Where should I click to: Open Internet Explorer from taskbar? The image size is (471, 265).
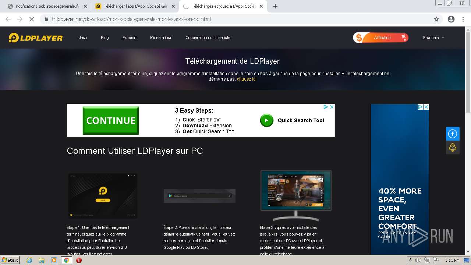coord(29,260)
